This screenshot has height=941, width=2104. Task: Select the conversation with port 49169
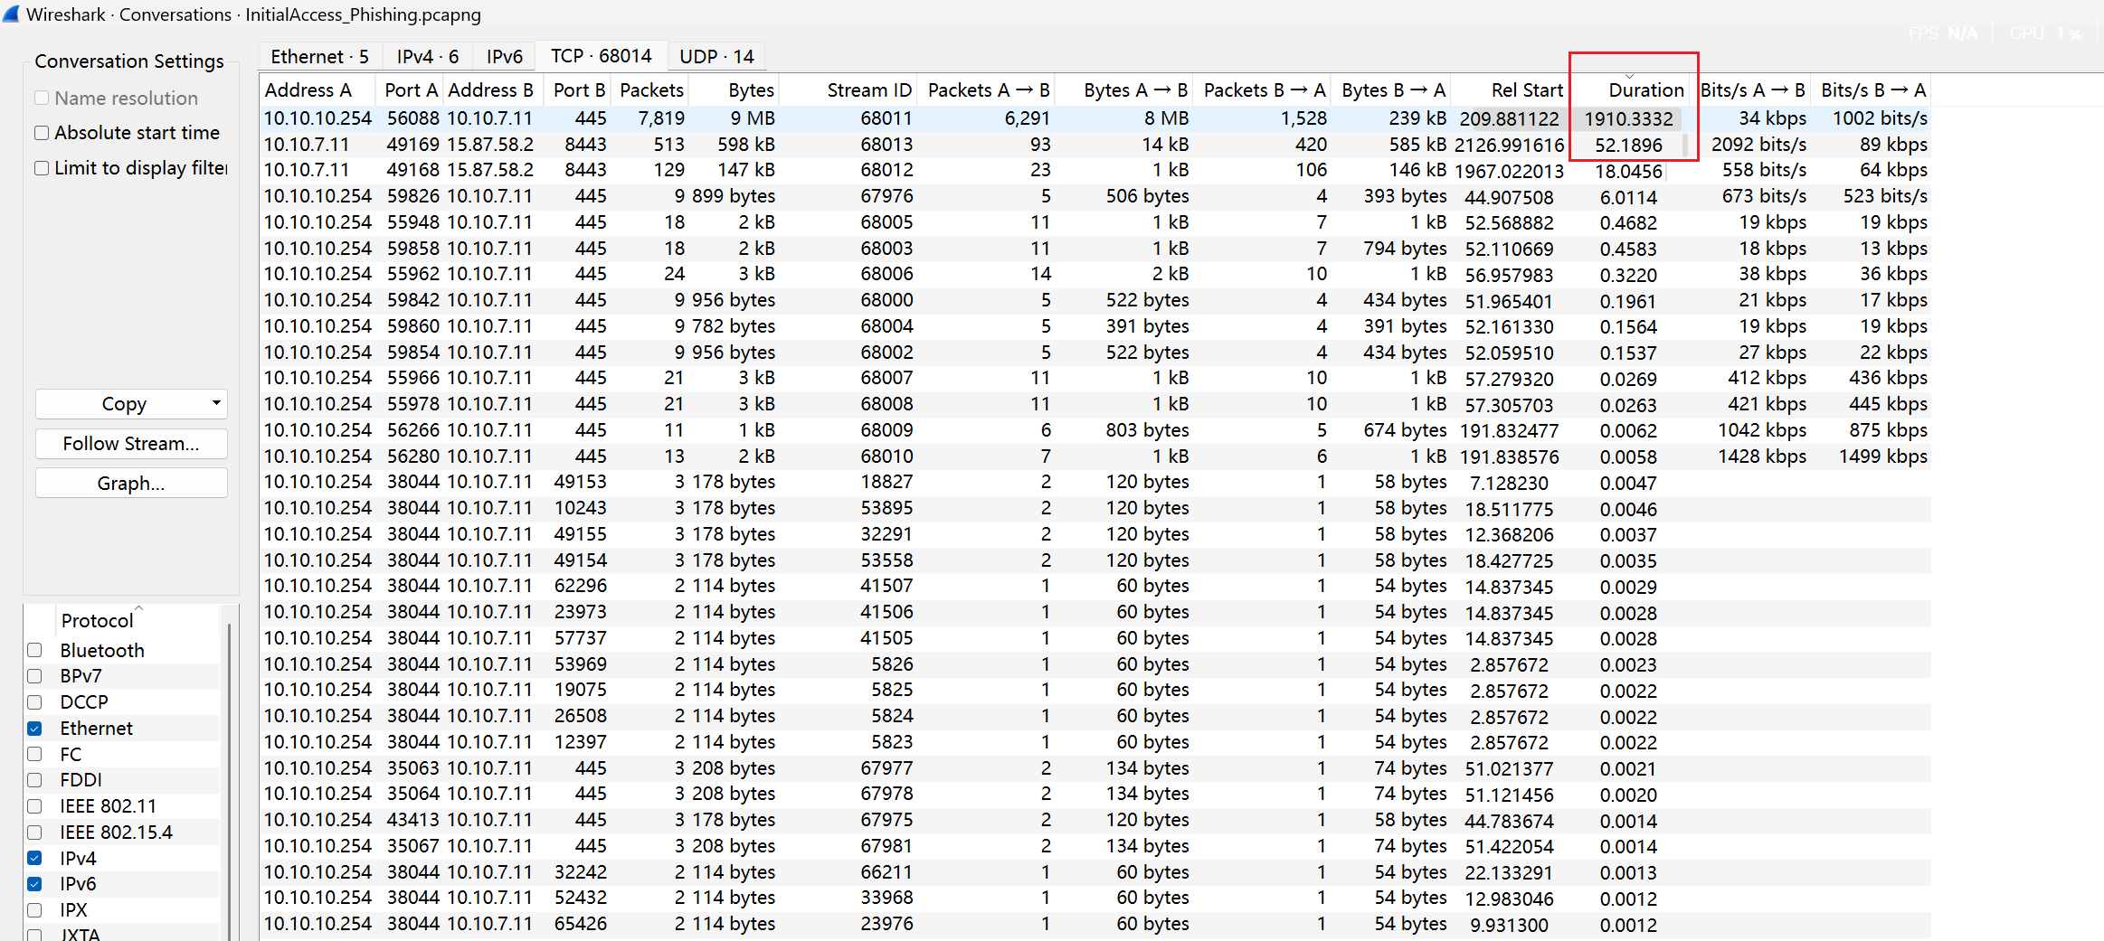tap(1096, 145)
